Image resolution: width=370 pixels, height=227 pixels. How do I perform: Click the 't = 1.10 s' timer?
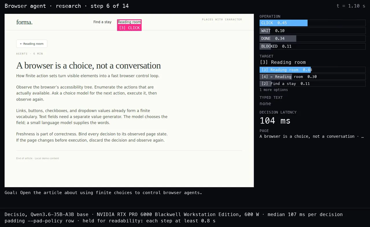click(351, 6)
